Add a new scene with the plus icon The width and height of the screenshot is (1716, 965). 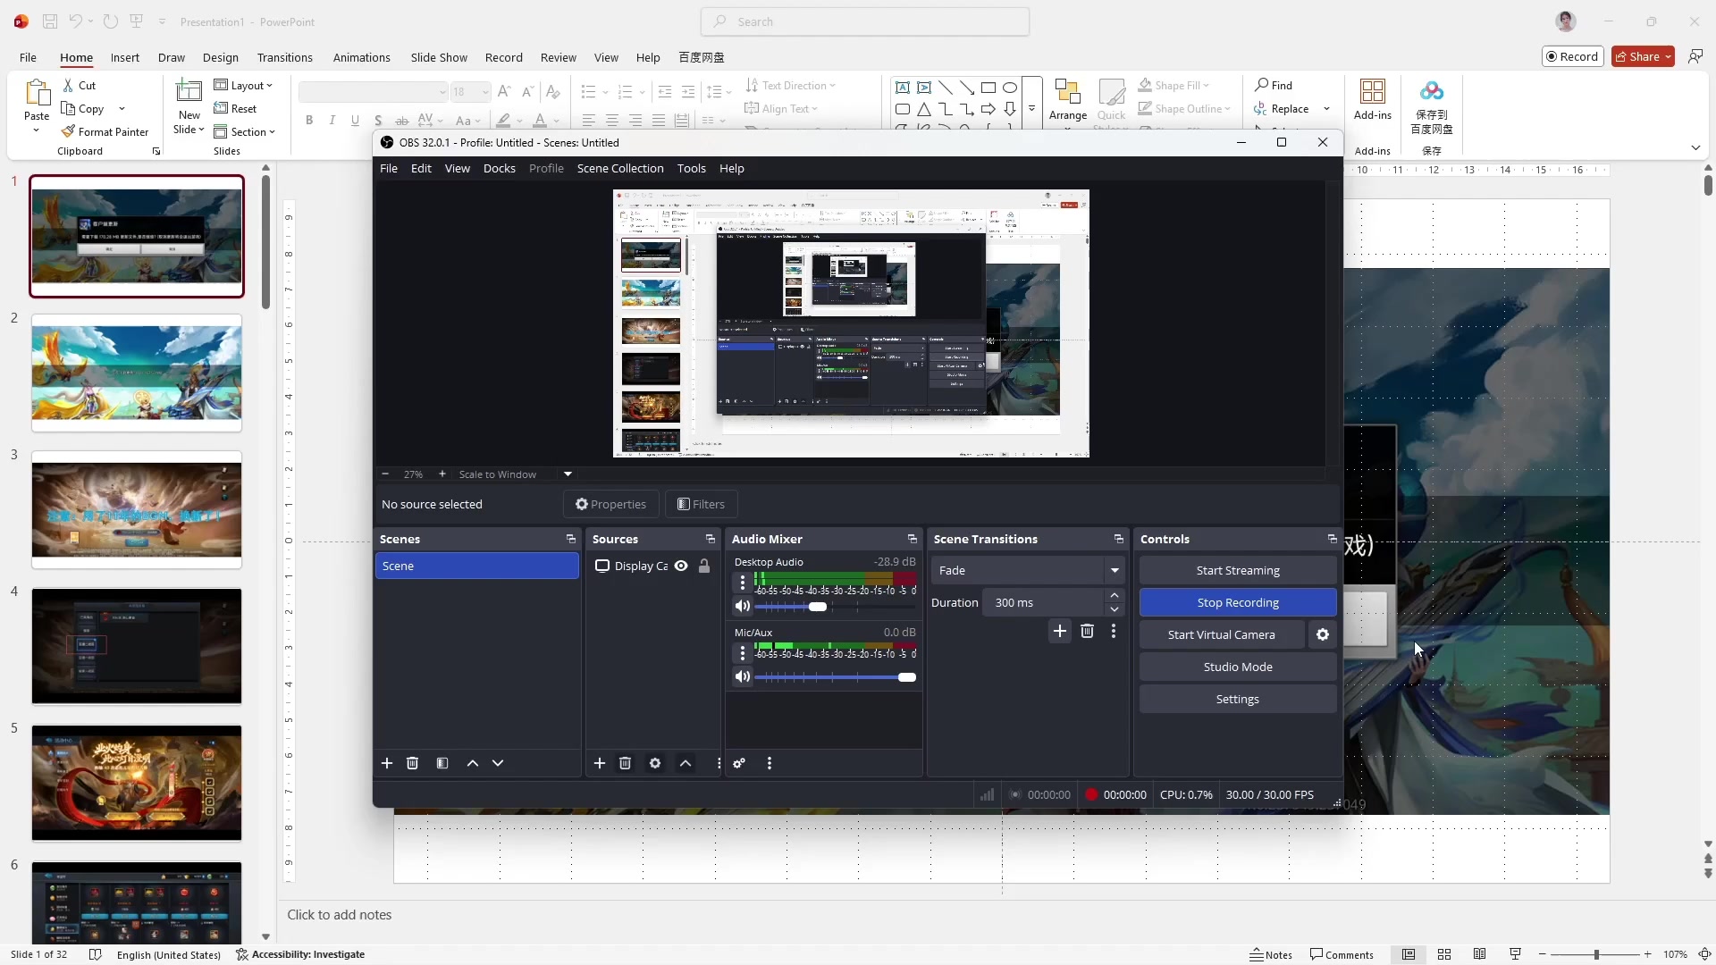click(387, 763)
